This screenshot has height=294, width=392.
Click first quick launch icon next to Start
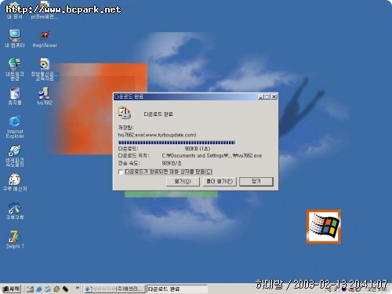tap(31, 289)
